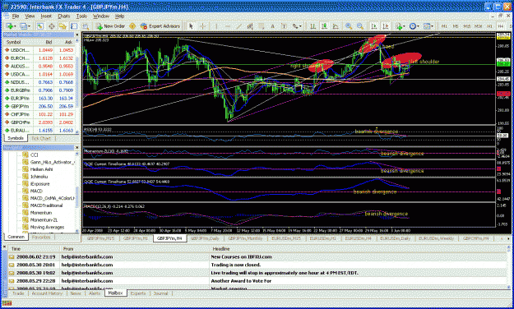Screen dimensions: 514x309
Task: Expand the Templates dropdown arrow
Action: (433, 26)
